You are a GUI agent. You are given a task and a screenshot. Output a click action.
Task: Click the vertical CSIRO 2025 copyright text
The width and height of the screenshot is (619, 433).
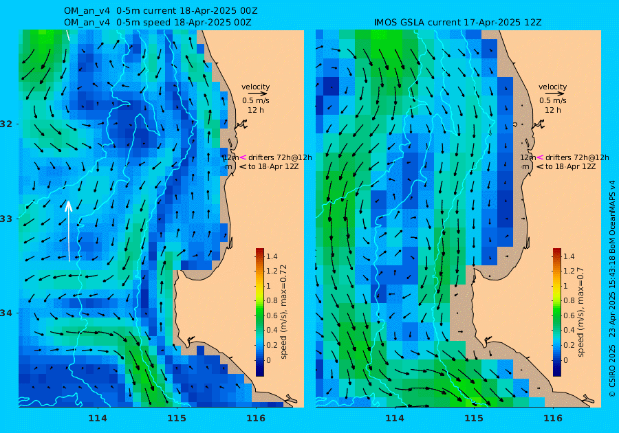click(x=612, y=289)
